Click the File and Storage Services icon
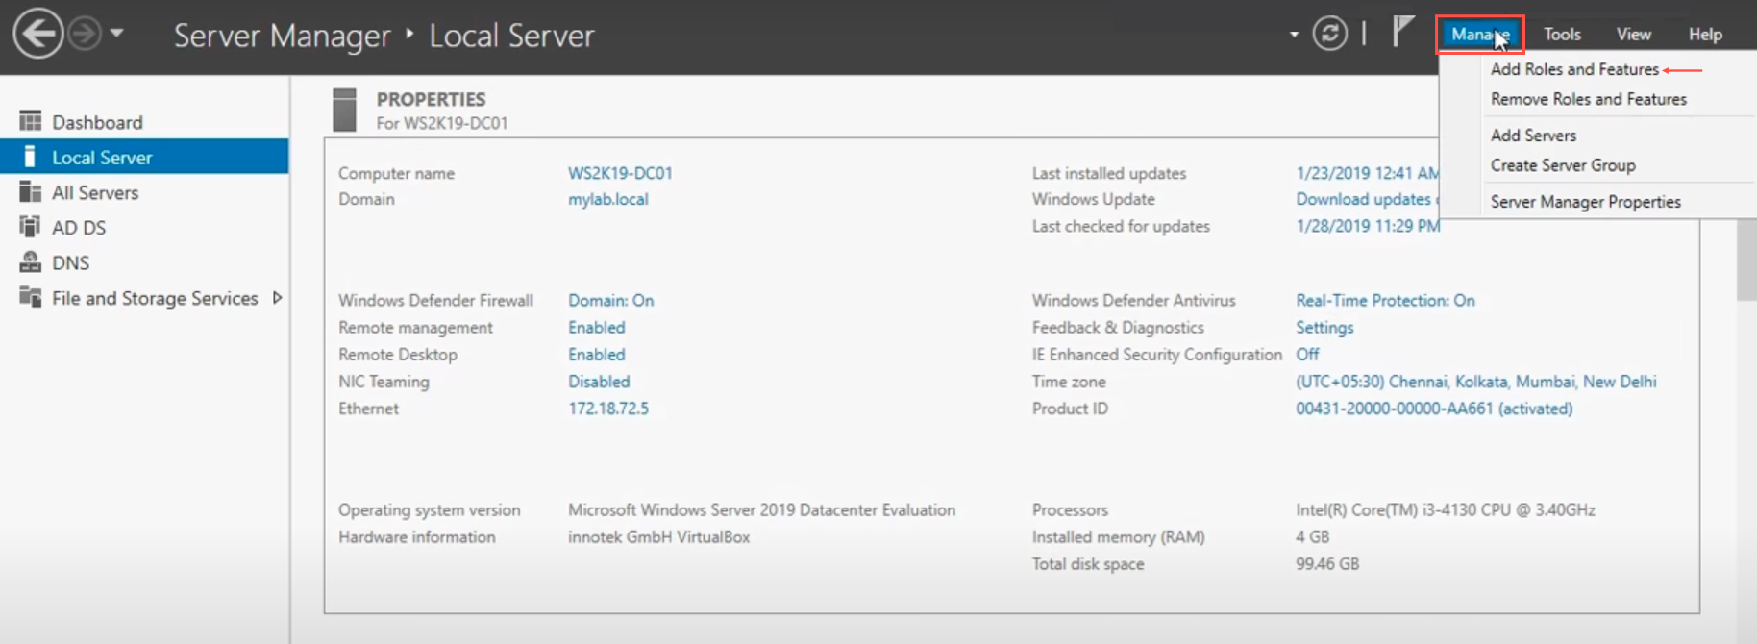This screenshot has width=1757, height=644. point(31,297)
